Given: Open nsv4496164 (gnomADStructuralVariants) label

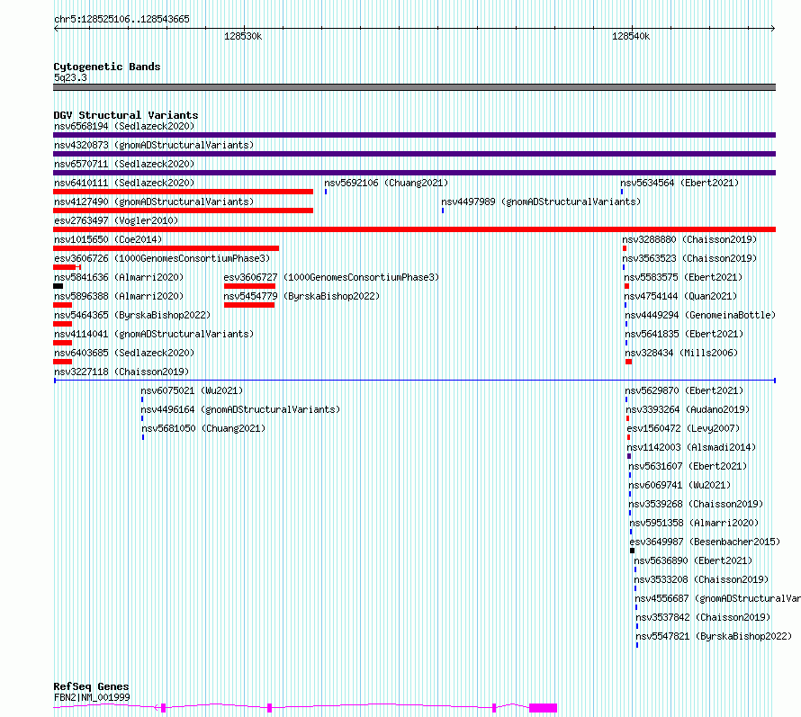Looking at the screenshot, I should (x=240, y=409).
